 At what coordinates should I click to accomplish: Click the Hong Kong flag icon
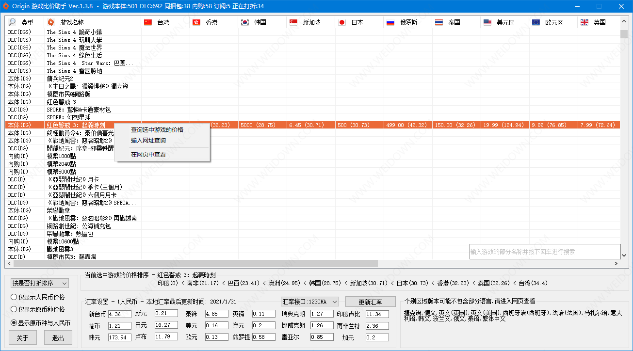click(x=196, y=22)
